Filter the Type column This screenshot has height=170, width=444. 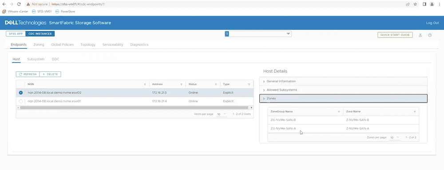coord(249,85)
